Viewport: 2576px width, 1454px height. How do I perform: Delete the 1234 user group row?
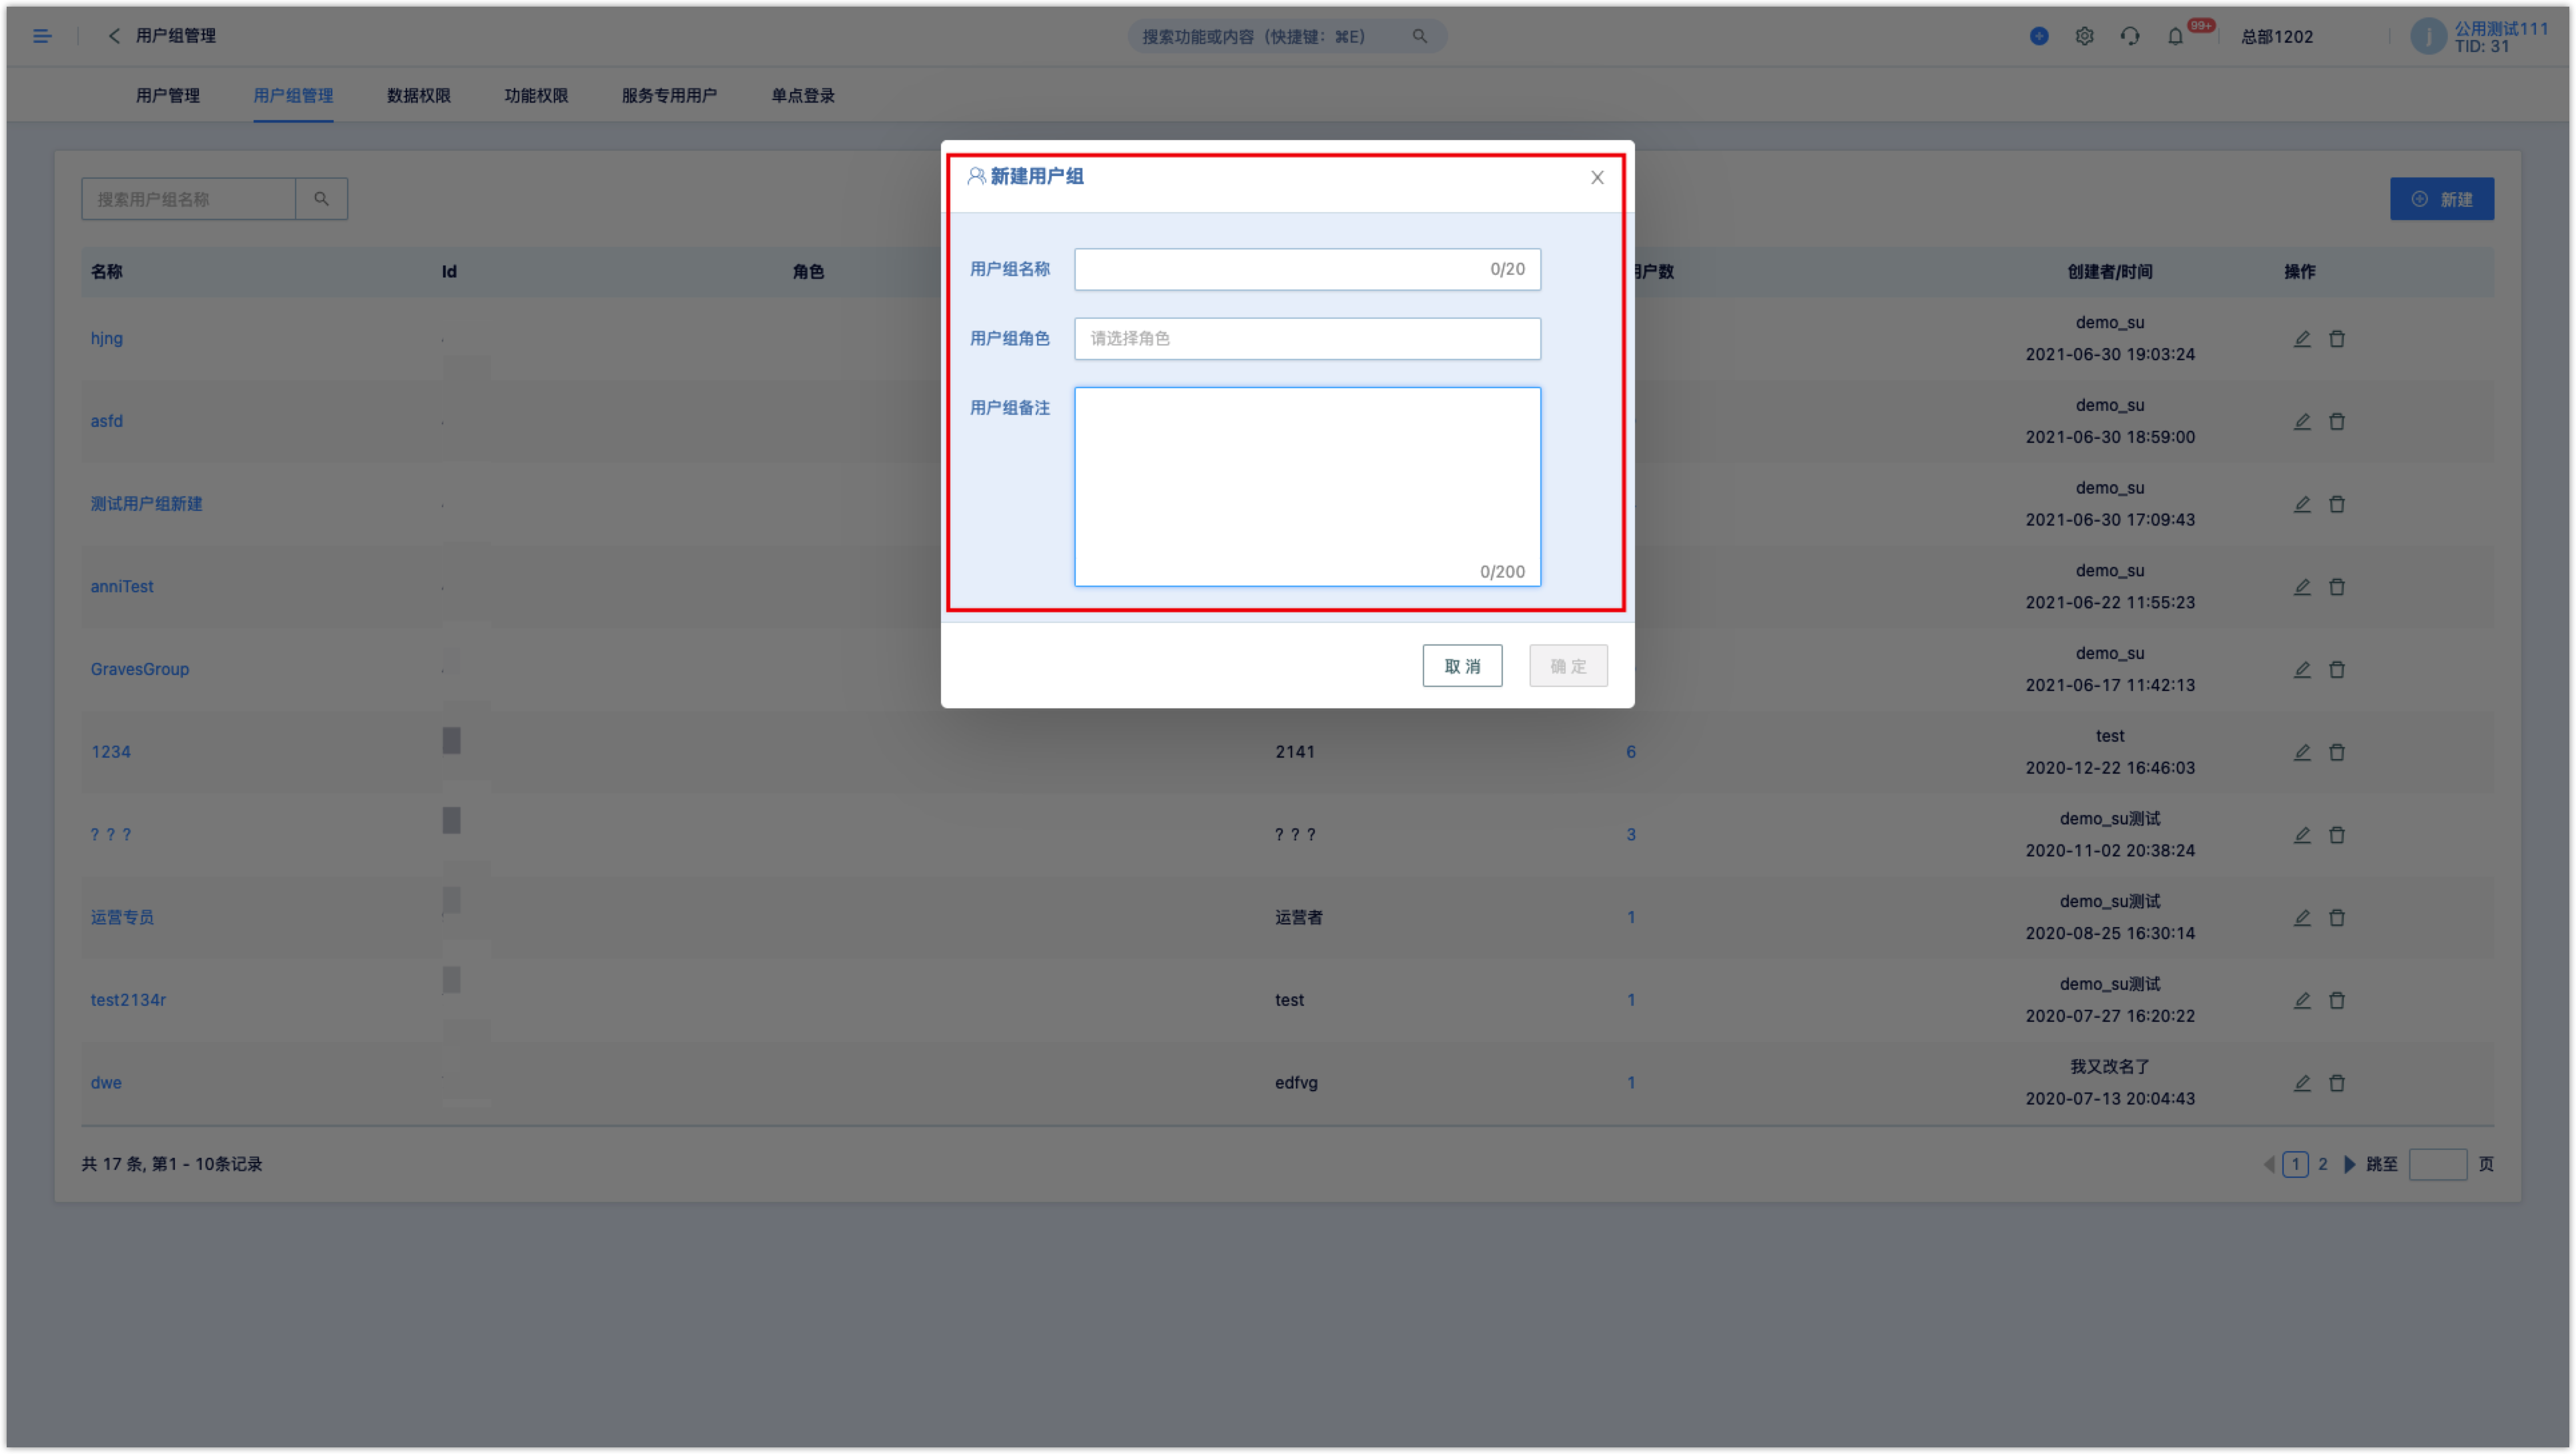pos(2337,752)
